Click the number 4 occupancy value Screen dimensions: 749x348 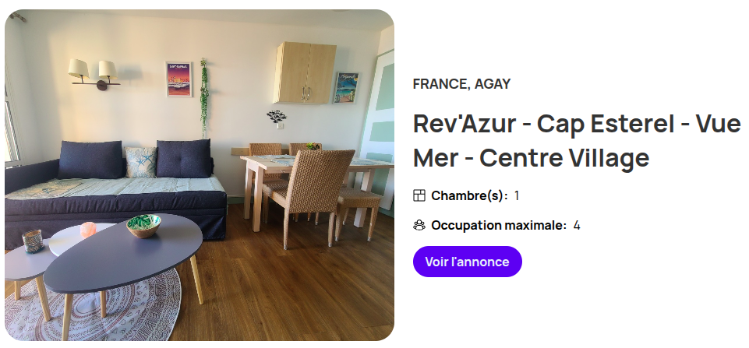577,225
